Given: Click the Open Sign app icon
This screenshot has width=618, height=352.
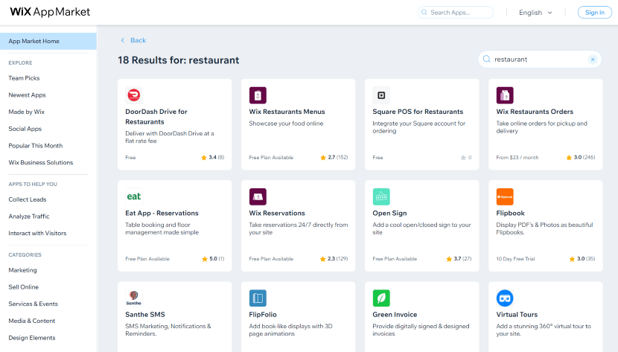Looking at the screenshot, I should (x=381, y=196).
